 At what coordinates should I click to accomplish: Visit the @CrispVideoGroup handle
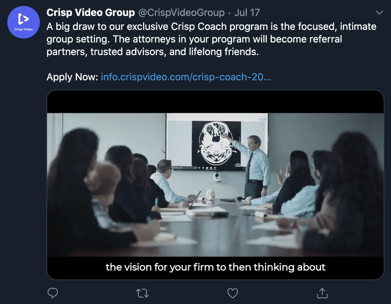[181, 13]
